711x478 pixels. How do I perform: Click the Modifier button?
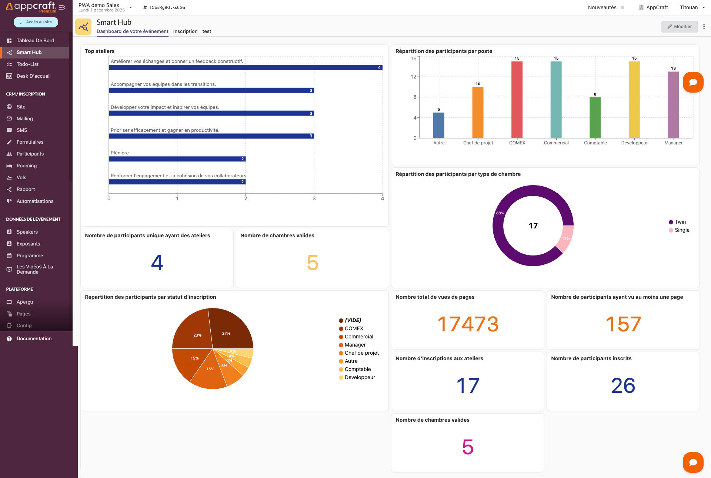click(x=679, y=27)
